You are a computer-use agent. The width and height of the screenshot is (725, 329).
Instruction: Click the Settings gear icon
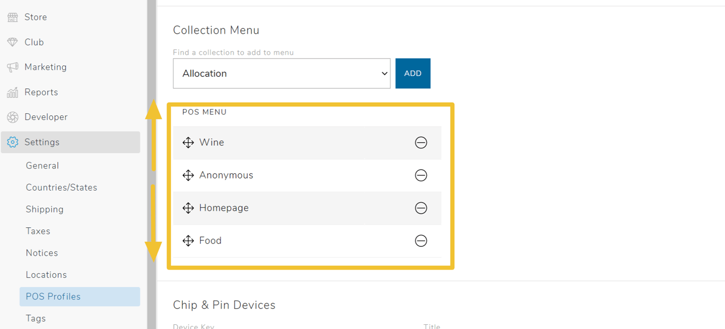click(12, 142)
